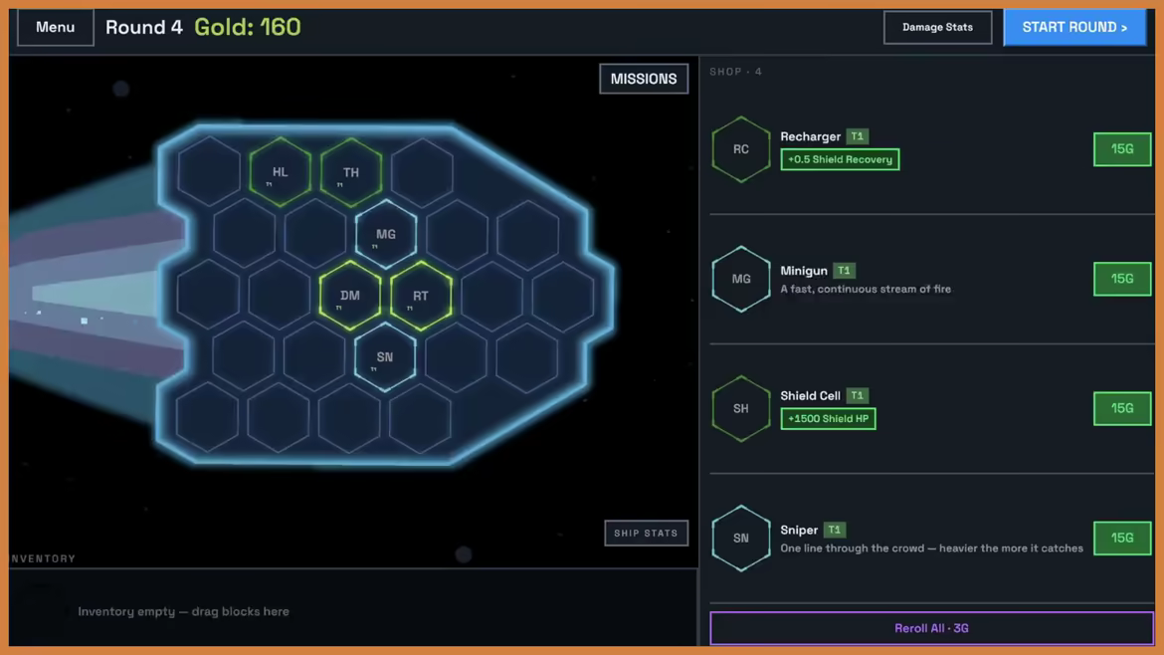Click the Shield Cell item name

pos(810,396)
